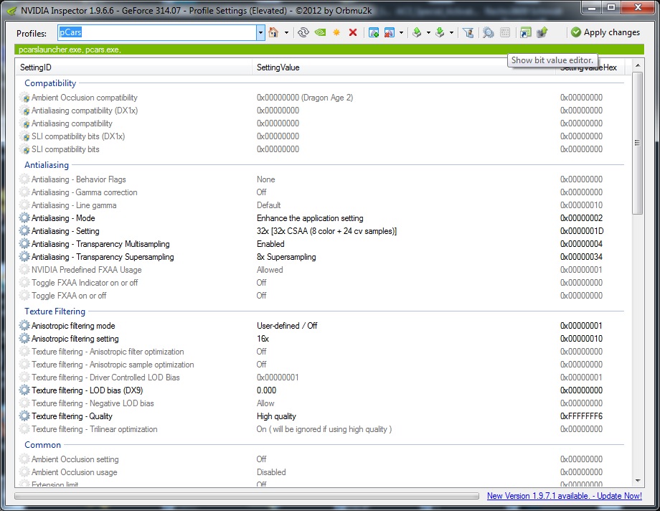Select the '8x Supersampling' value
This screenshot has height=511, width=660.
pyautogui.click(x=286, y=257)
